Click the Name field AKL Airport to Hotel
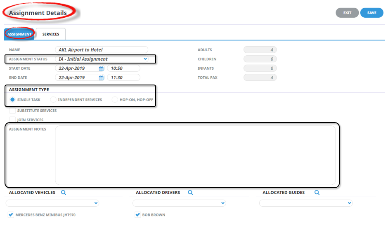 click(x=102, y=50)
